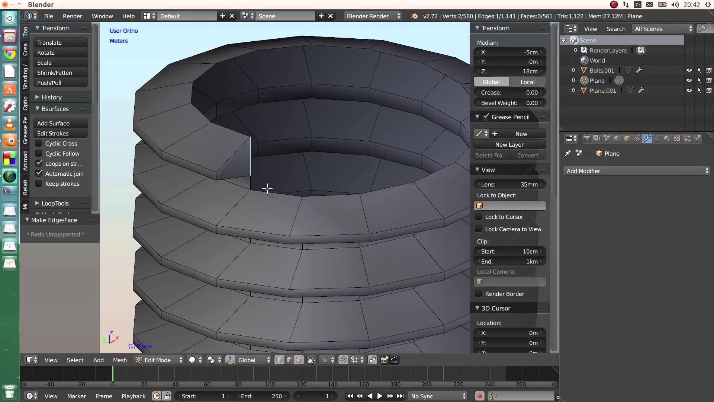Open the Physics properties tab
The image size is (714, 402).
697,138
